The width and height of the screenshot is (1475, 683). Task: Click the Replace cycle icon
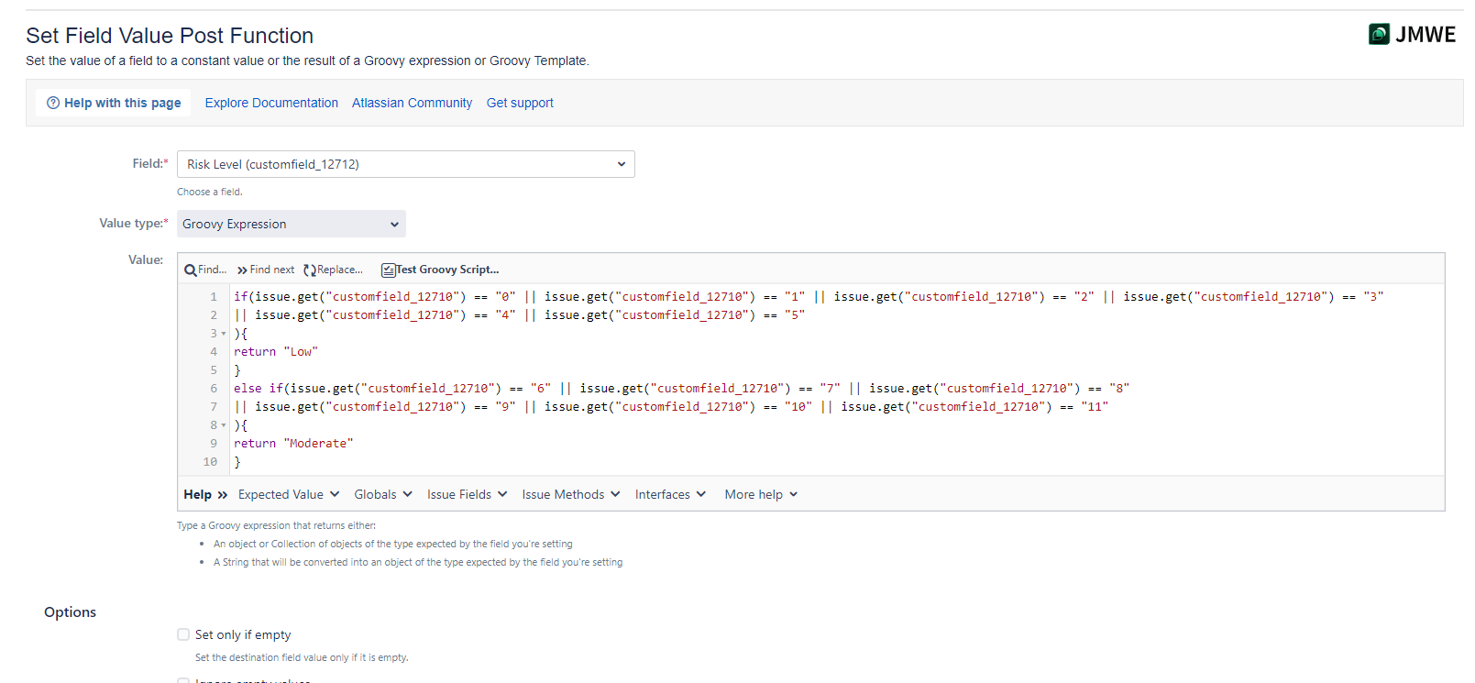tap(310, 270)
